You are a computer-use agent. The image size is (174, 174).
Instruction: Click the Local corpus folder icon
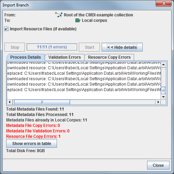[x=78, y=20]
